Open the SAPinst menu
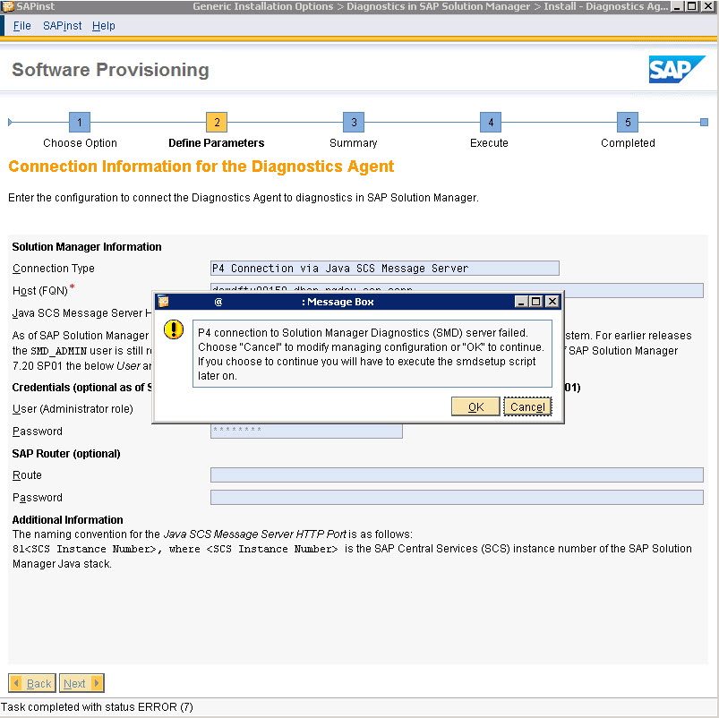This screenshot has width=719, height=718. click(x=63, y=26)
